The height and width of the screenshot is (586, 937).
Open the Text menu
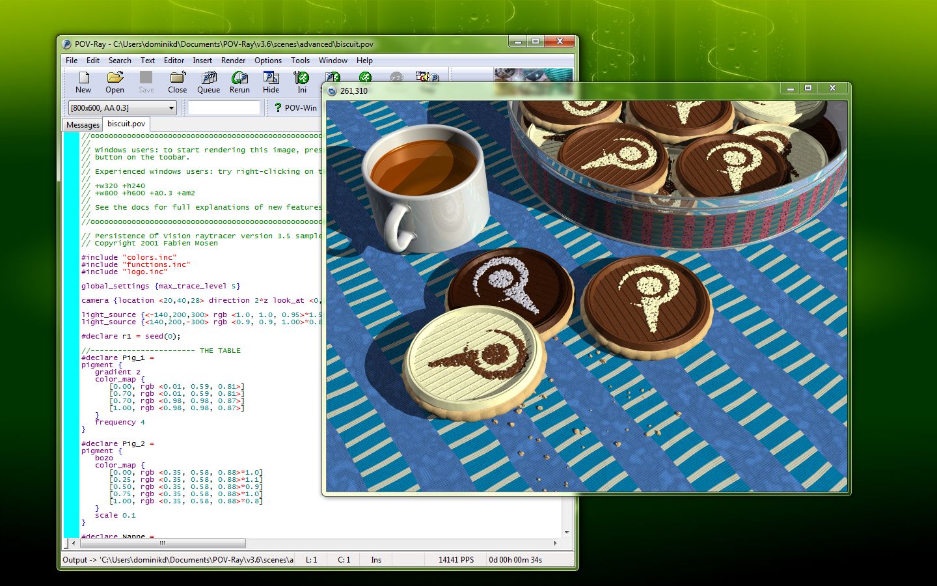click(148, 61)
